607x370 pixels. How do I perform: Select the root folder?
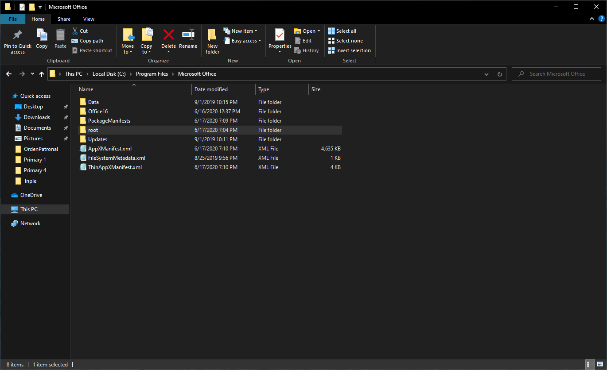pyautogui.click(x=210, y=130)
